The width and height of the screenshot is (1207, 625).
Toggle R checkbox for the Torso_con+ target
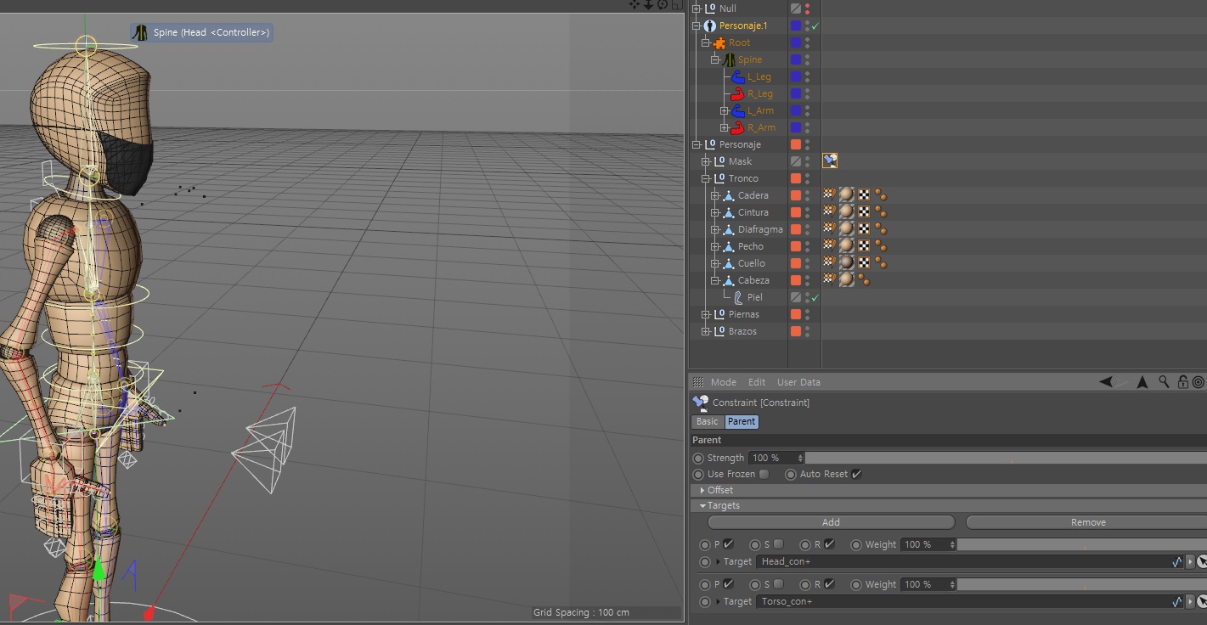pos(829,584)
